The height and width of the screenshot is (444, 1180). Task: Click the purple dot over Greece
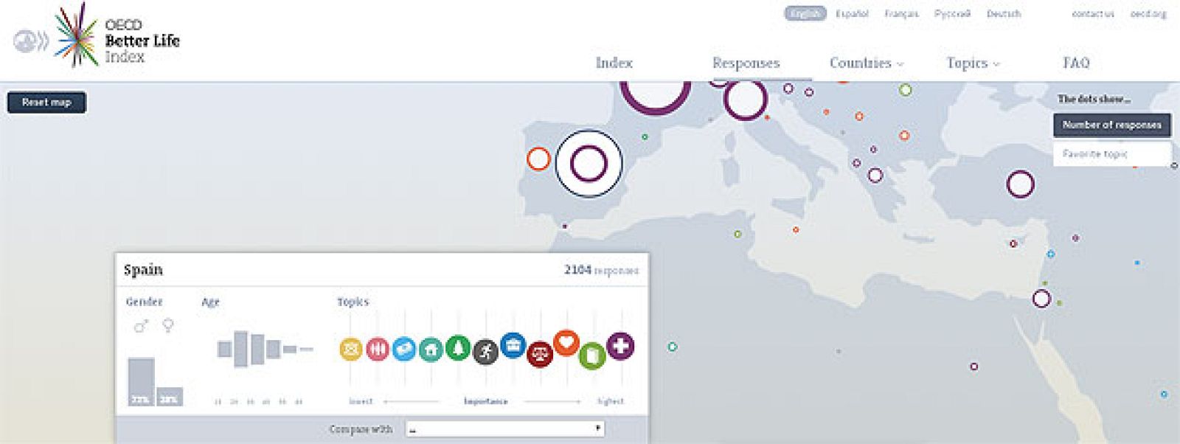pos(875,176)
